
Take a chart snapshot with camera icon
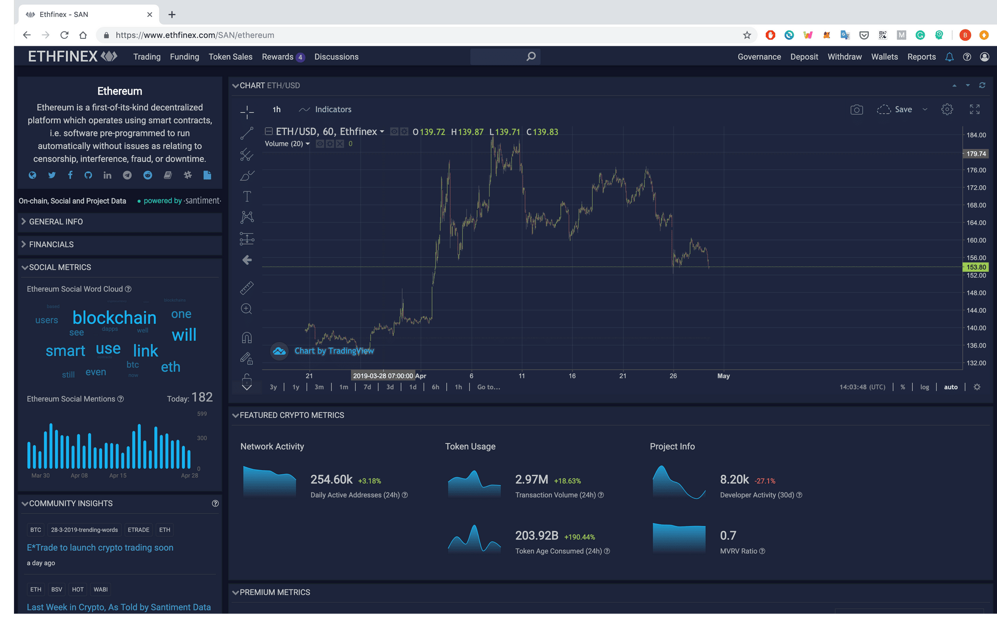click(856, 110)
